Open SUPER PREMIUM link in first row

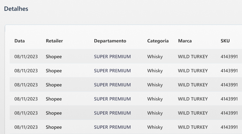coord(112,57)
